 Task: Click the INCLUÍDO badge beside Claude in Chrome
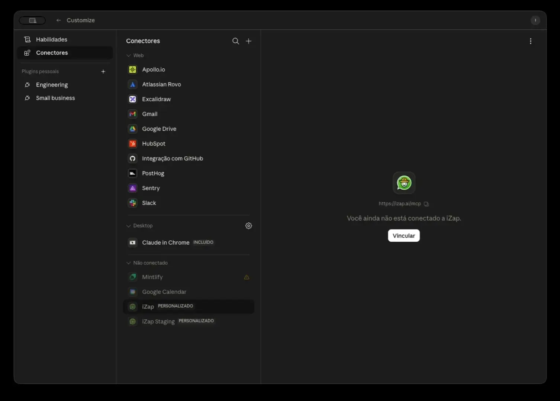(x=203, y=242)
